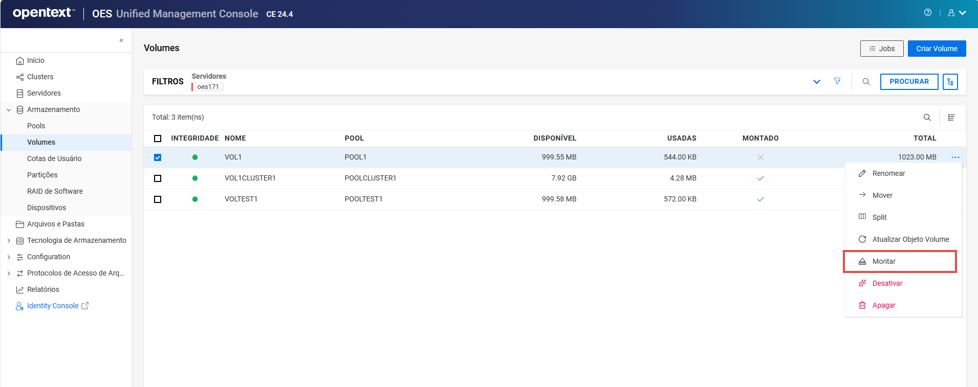The height and width of the screenshot is (387, 978).
Task: Click the three-dot actions icon for VOL1
Action: (x=955, y=157)
